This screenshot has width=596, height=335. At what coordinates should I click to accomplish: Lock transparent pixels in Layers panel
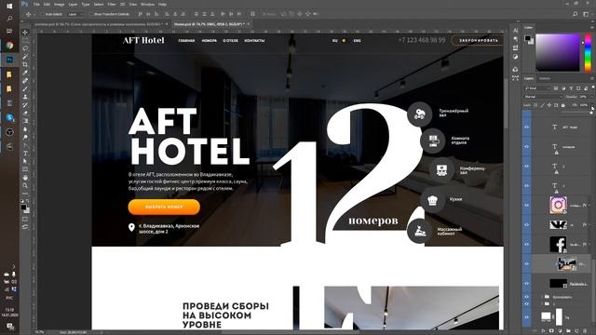535,105
